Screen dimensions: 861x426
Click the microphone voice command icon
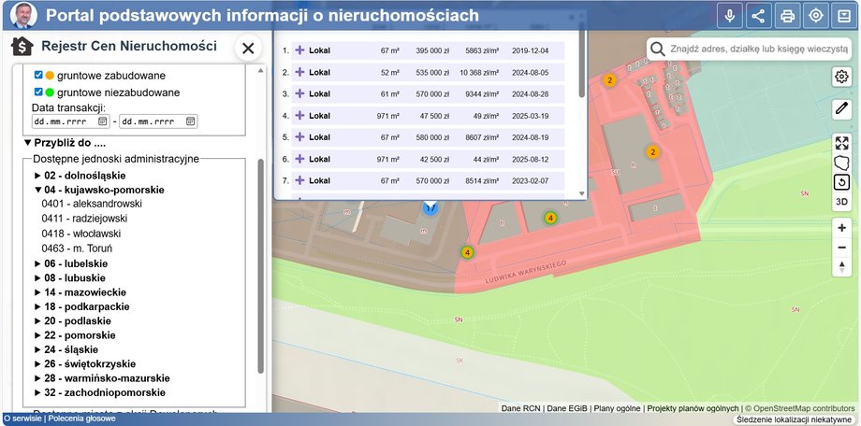730,16
